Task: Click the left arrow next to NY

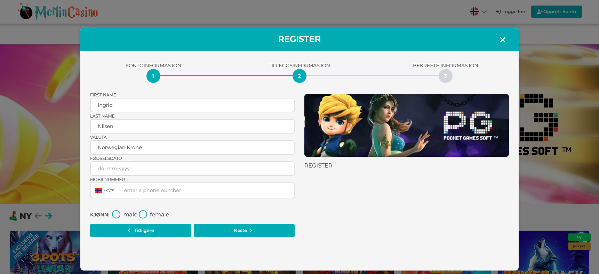Action: pyautogui.click(x=38, y=216)
